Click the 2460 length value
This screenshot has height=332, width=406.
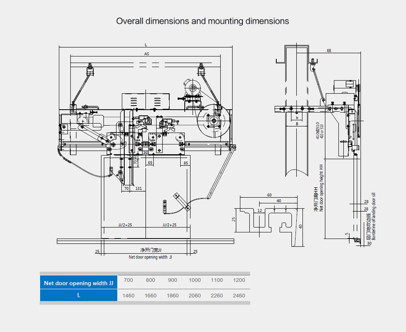click(239, 295)
